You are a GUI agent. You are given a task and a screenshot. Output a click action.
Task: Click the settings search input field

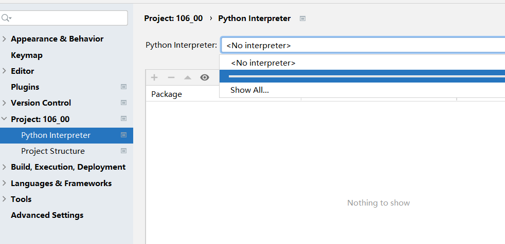tap(64, 18)
